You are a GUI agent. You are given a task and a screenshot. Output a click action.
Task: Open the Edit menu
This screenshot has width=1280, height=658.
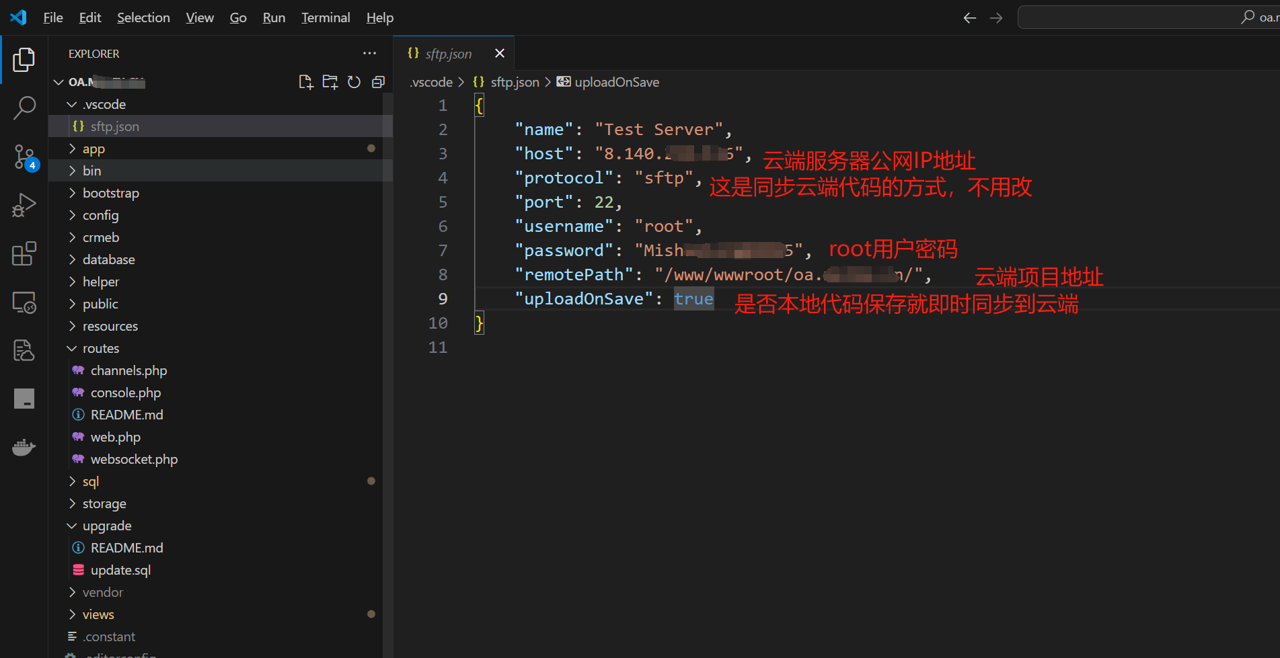point(90,17)
